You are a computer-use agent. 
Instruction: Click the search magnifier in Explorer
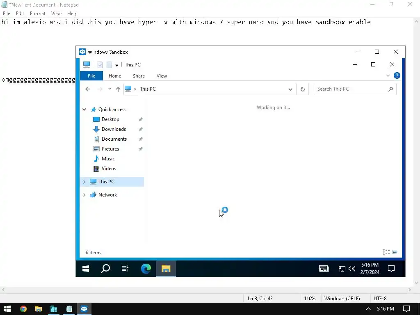(x=390, y=89)
